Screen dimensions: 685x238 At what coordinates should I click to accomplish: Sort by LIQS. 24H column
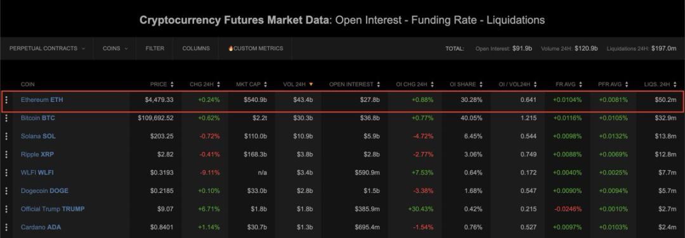pos(660,84)
